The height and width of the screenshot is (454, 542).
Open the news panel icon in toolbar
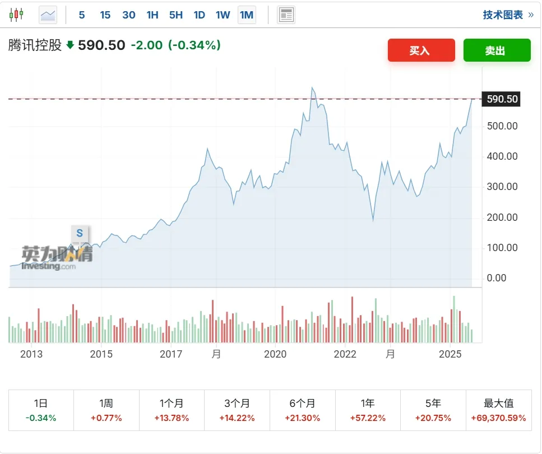(286, 15)
